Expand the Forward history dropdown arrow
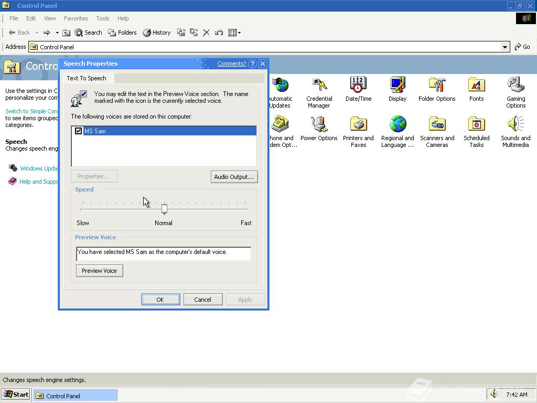This screenshot has height=403, width=537. 57,33
